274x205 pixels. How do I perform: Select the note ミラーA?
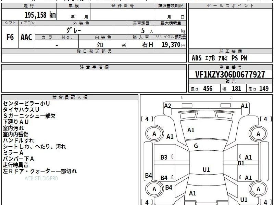pyautogui.click(x=13, y=153)
